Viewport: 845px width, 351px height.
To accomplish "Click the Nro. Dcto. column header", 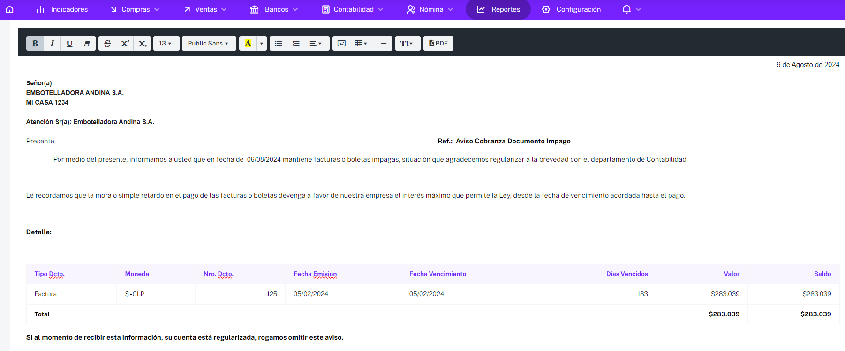I will [219, 274].
